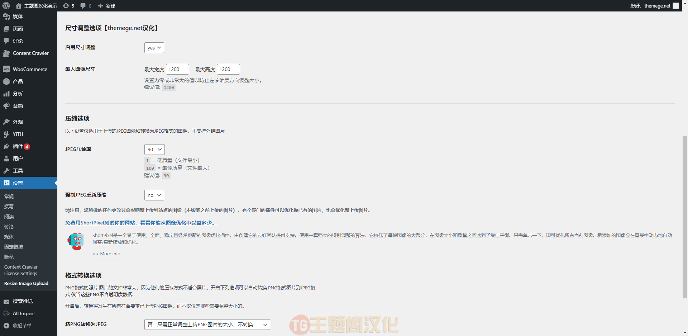Select the 撰写 settings submenu
The width and height of the screenshot is (688, 336).
[x=9, y=207]
